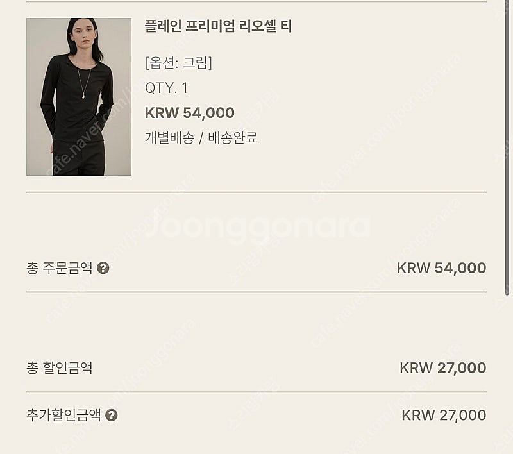Click the help icon beside 총 주문금액

[103, 268]
